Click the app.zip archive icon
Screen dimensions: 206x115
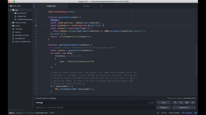click(x=13, y=32)
